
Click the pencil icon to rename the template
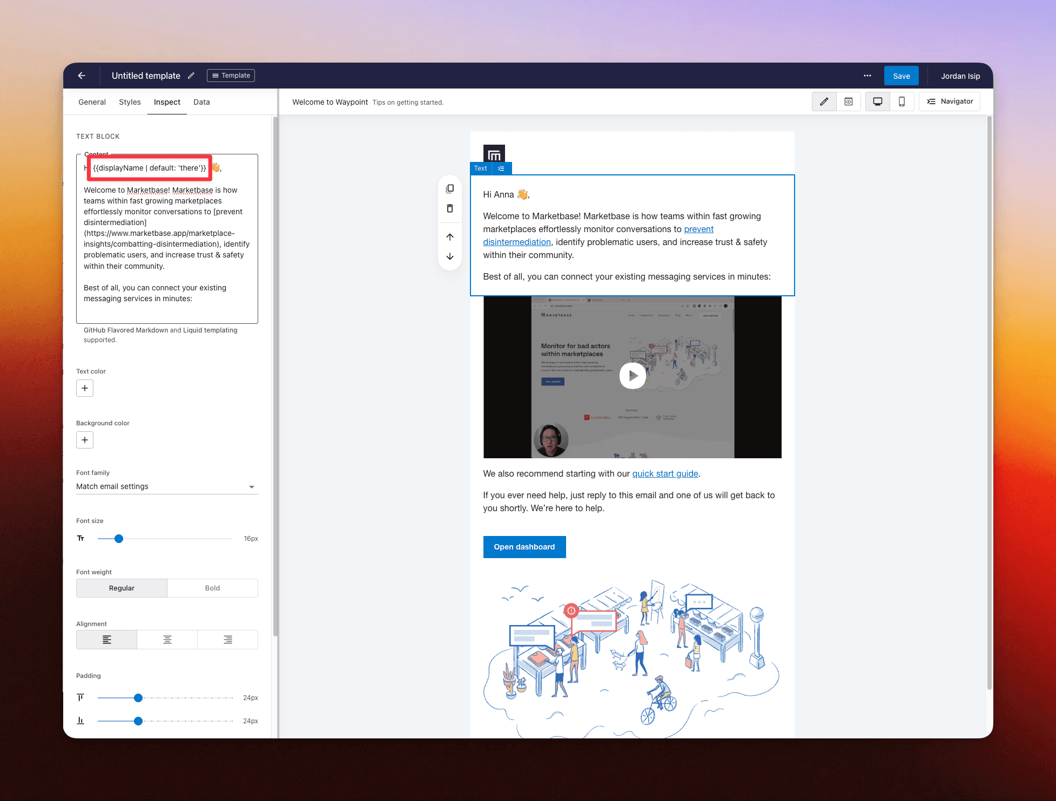[191, 76]
